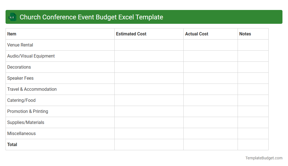Click the Notes cell for Speaker Fees

(x=253, y=78)
